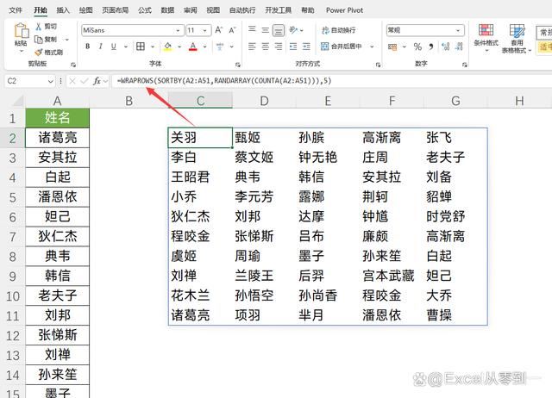Open font group dialog launcher

coord(238,65)
